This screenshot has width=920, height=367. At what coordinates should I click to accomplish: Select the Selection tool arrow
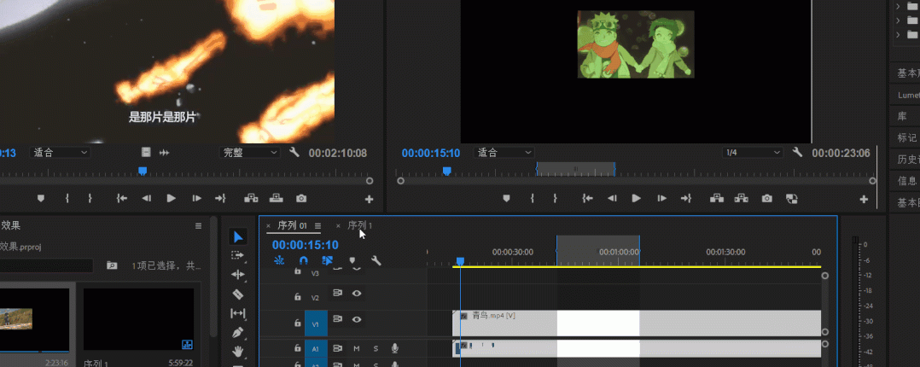point(237,237)
